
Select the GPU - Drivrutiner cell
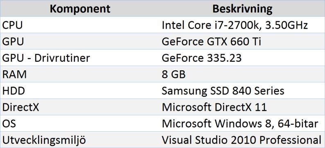pos(80,58)
